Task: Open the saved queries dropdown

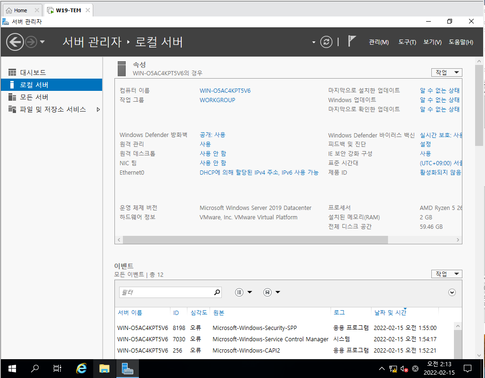Action: click(x=272, y=292)
